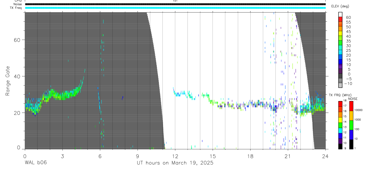Click the "6" tick on the UT hours axis

click(x=100, y=156)
